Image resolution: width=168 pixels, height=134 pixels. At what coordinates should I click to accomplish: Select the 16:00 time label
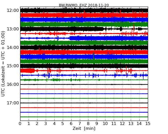click(x=13, y=85)
